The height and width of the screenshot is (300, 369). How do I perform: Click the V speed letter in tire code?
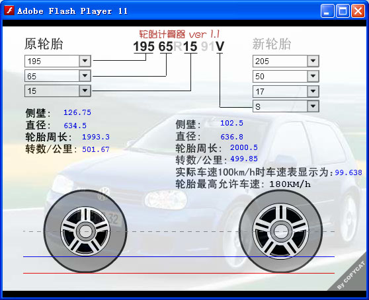(x=220, y=46)
